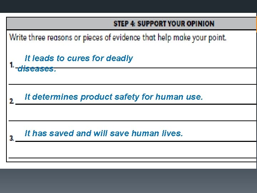Click the blank writing line under answer two
The image size is (257, 193).
[x=132, y=121]
